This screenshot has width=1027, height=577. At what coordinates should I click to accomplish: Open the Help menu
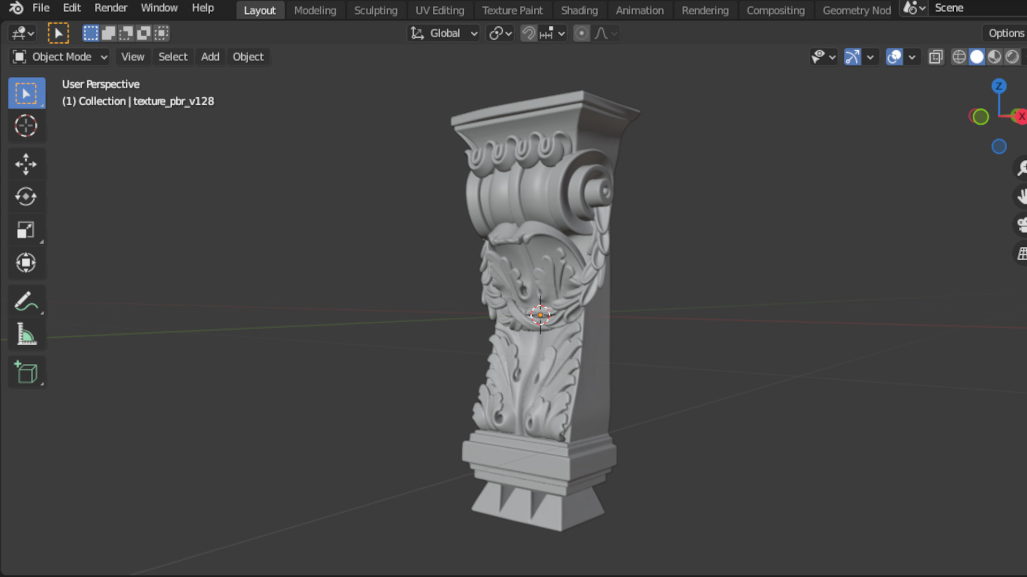203,8
